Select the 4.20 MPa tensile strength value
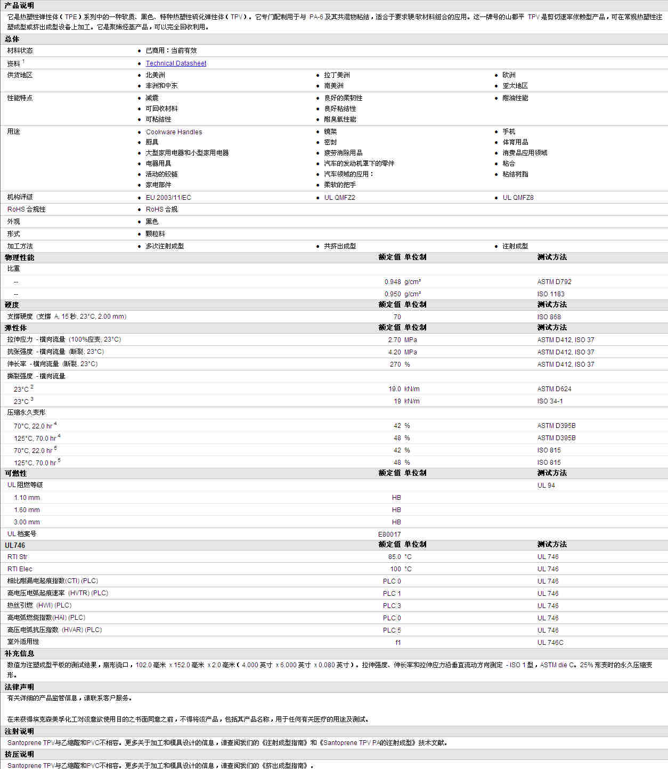The height and width of the screenshot is (769, 668). click(x=403, y=352)
